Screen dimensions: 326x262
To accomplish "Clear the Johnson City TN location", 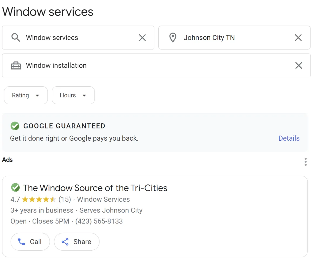I will (298, 38).
